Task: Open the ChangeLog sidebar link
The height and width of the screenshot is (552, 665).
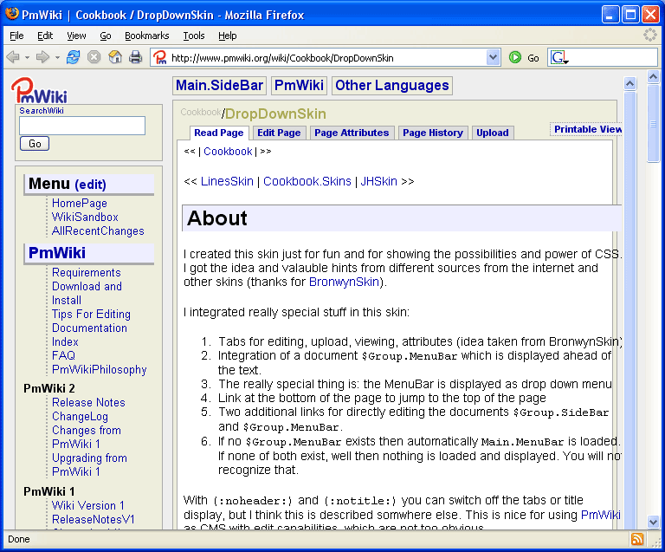Action: 80,417
